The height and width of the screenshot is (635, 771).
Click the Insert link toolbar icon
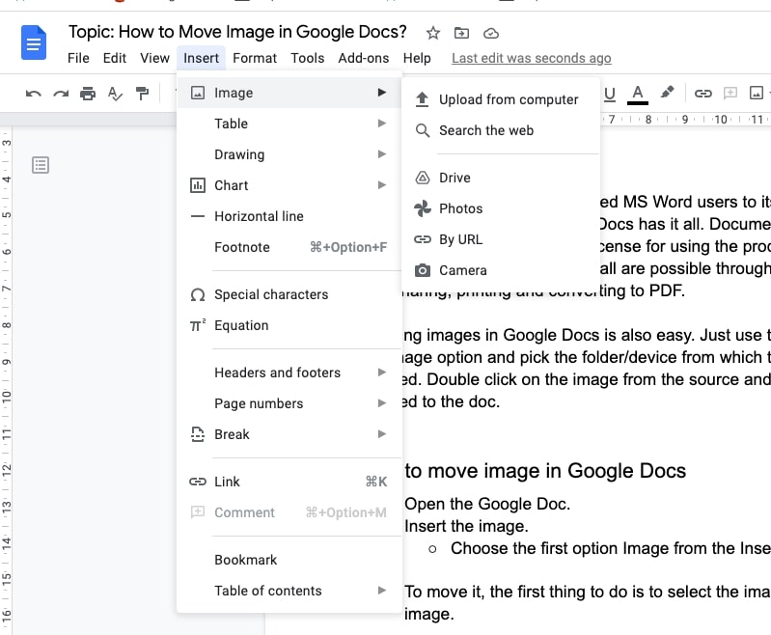pos(703,93)
